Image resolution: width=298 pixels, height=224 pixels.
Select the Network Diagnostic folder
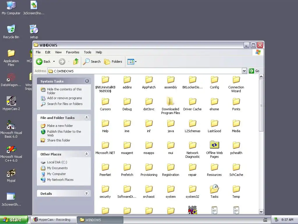click(x=192, y=150)
